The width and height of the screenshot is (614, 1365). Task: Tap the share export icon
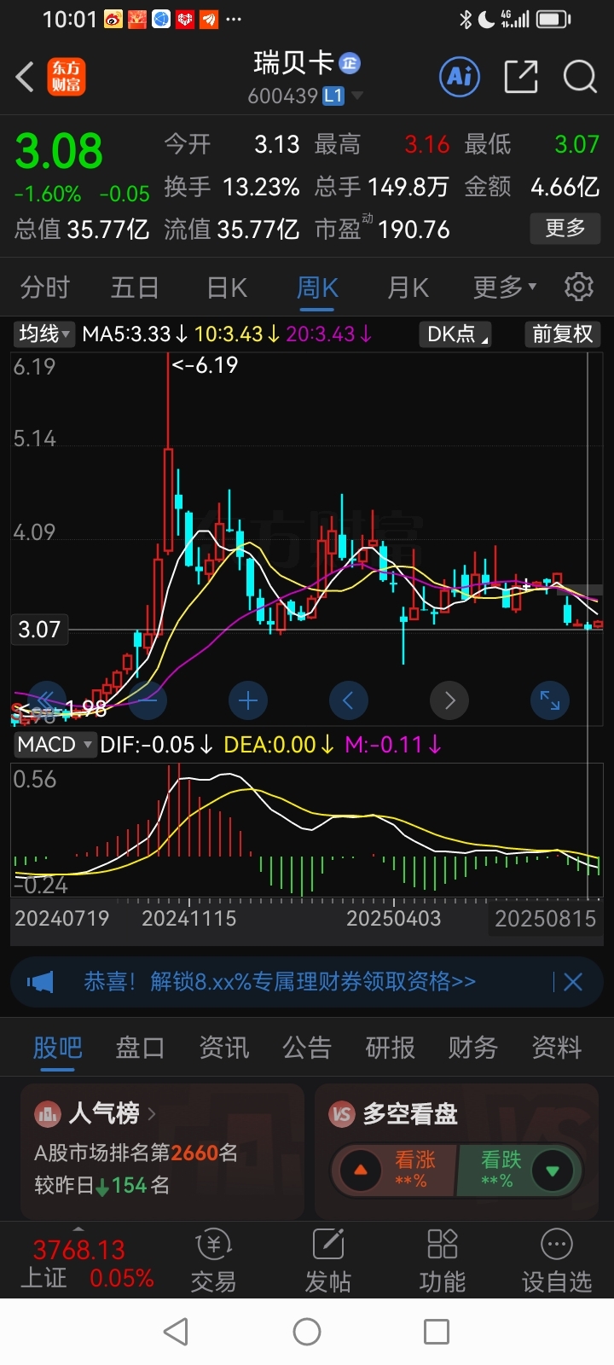(520, 77)
